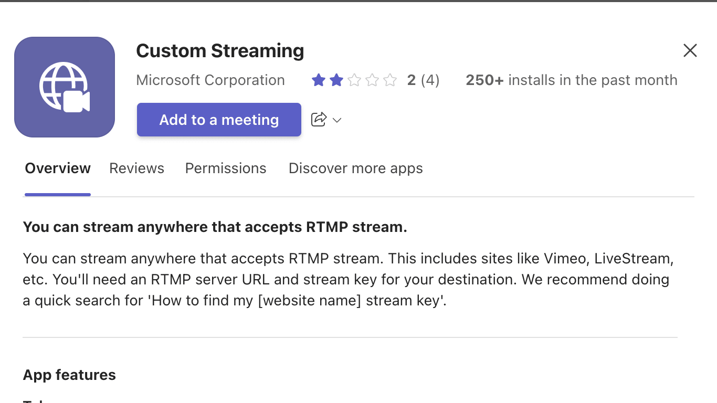
Task: Close the Custom Streaming app dialog
Action: click(x=690, y=50)
